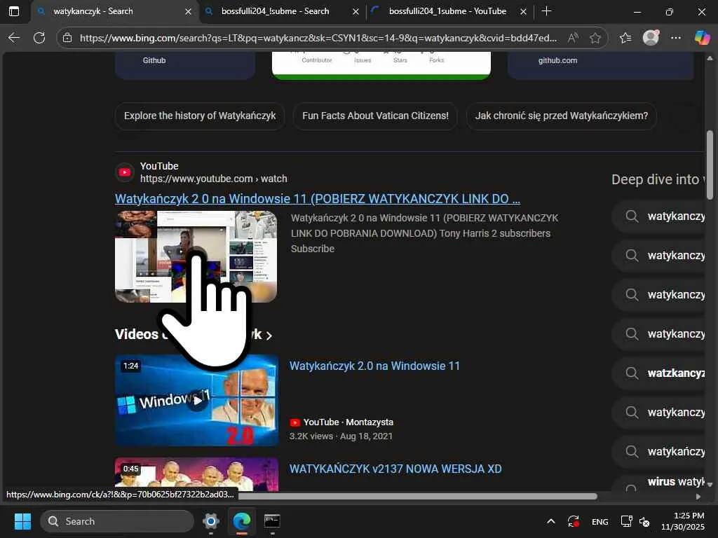Open the 0:45 video thumbnail

click(196, 474)
